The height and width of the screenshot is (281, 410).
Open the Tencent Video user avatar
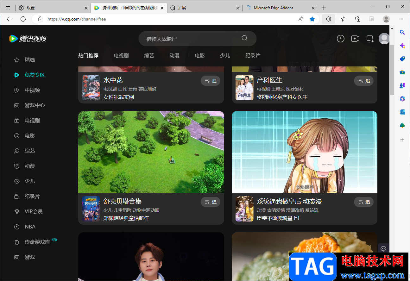click(384, 39)
